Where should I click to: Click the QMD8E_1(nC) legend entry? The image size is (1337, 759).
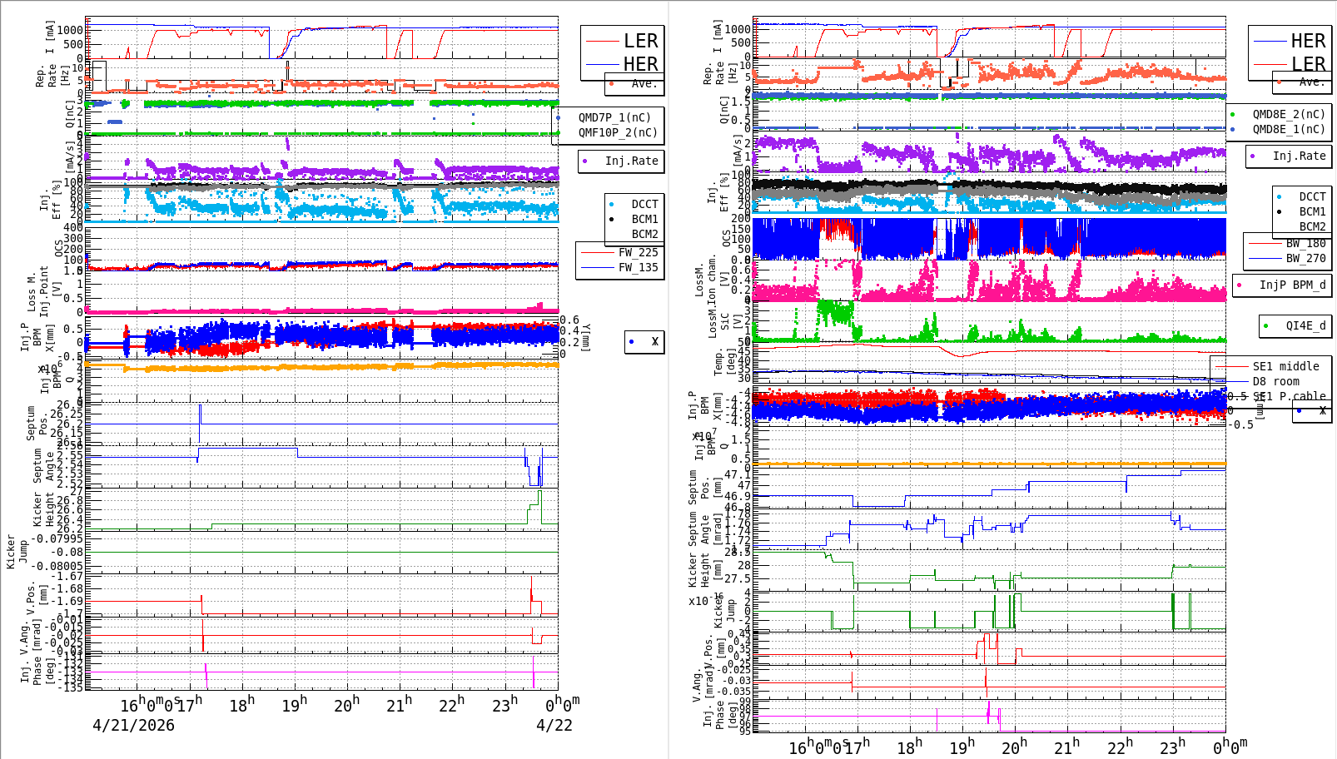tap(1289, 129)
